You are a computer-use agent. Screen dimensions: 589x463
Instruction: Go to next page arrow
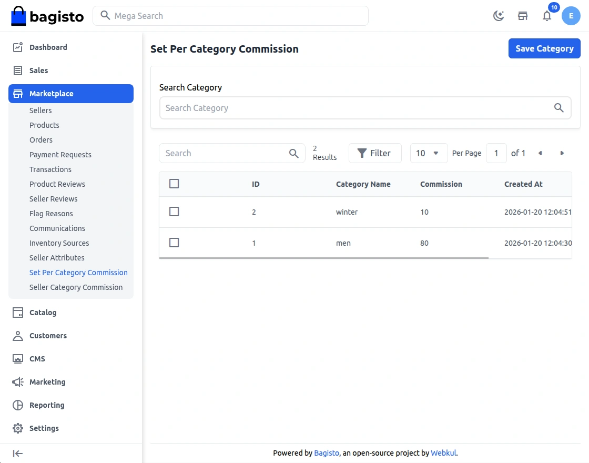[x=562, y=153]
